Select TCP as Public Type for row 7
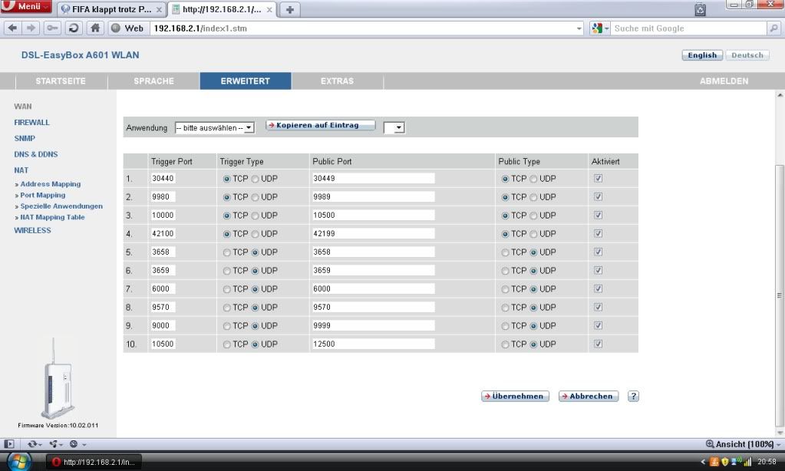The image size is (785, 471). coord(505,288)
